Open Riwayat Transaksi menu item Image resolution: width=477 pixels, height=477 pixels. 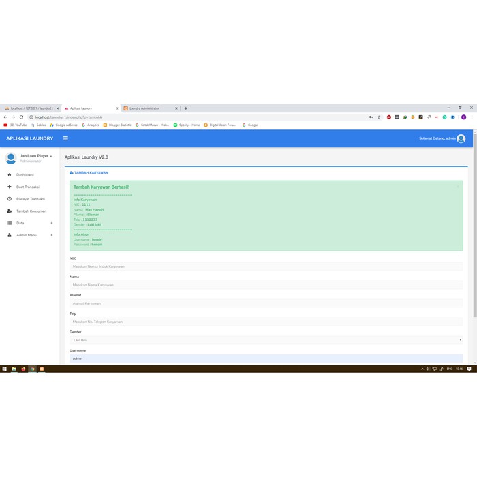[31, 199]
